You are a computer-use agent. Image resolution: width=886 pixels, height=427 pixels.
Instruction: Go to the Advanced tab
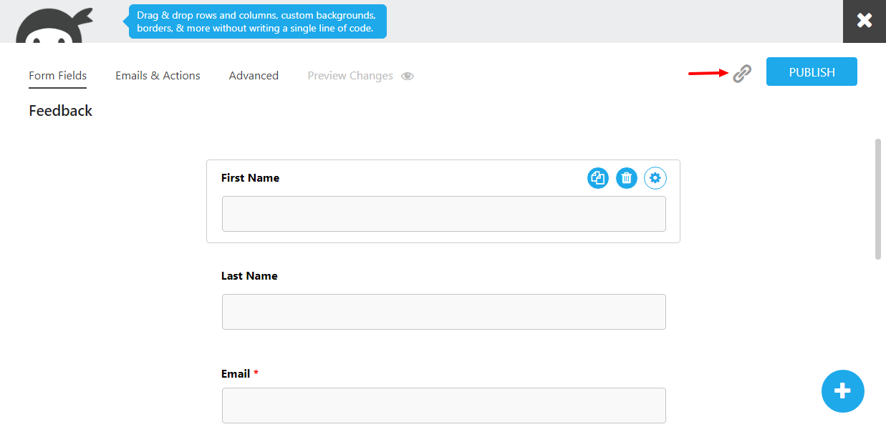(x=254, y=76)
